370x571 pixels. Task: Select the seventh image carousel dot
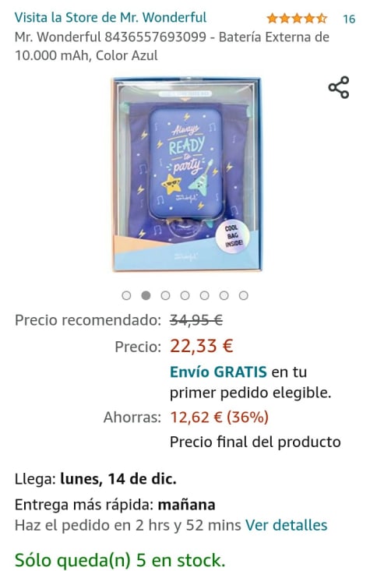click(244, 295)
